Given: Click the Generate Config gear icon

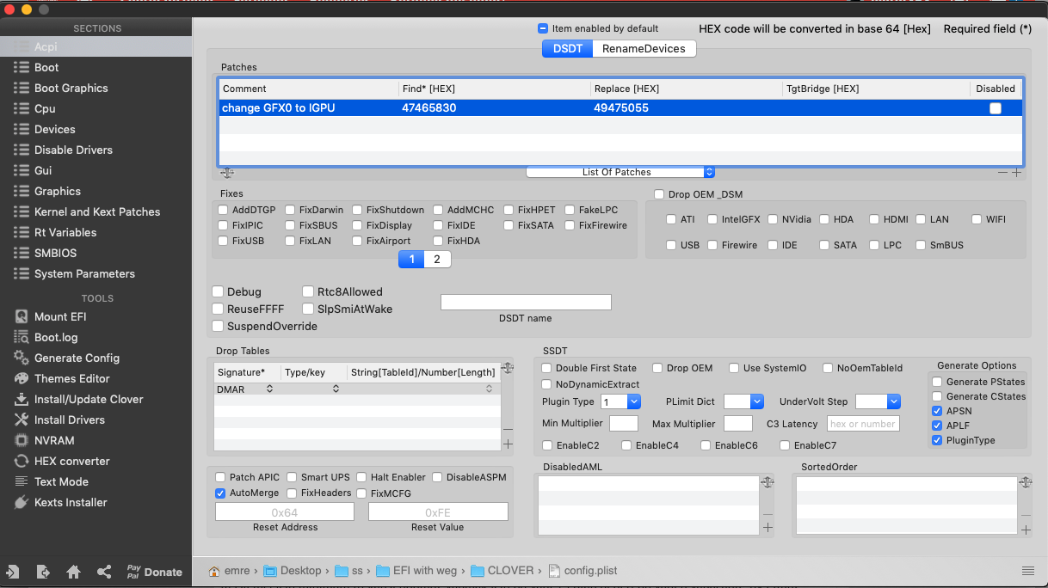Looking at the screenshot, I should click(x=21, y=358).
